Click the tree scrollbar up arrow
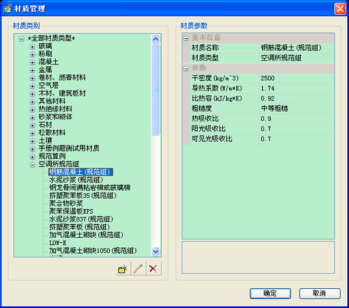Image resolution: width=349 pixels, height=308 pixels. (156, 39)
